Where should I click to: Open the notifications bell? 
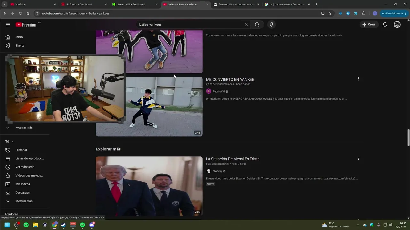[x=385, y=25]
